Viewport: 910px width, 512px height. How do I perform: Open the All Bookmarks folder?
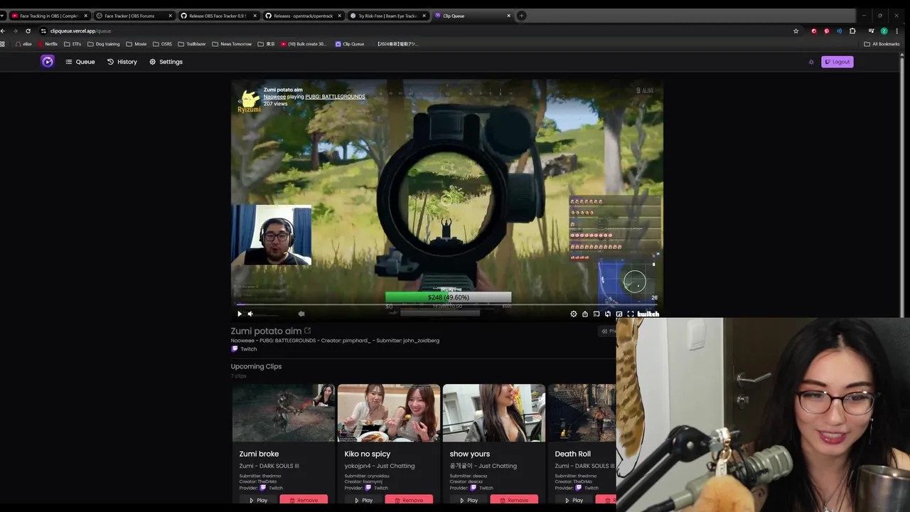(x=882, y=44)
